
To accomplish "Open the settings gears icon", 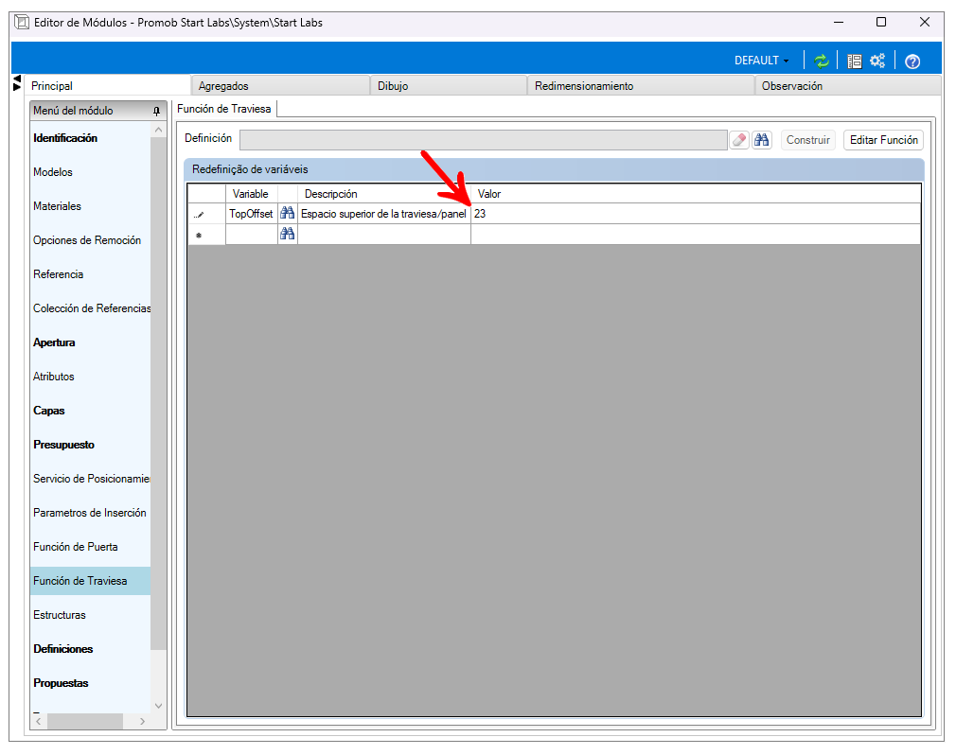I will click(x=877, y=61).
